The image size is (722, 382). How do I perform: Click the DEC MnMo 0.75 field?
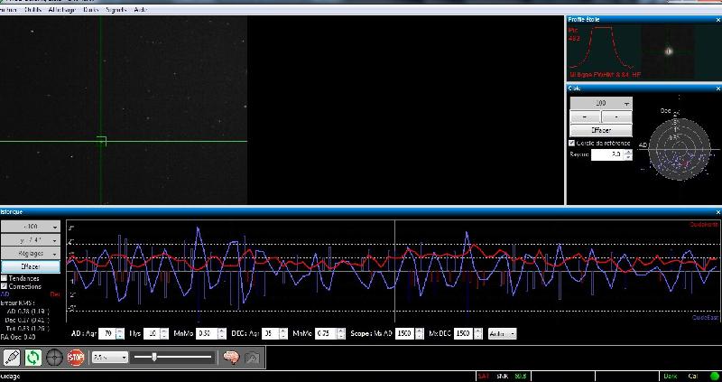tap(326, 333)
